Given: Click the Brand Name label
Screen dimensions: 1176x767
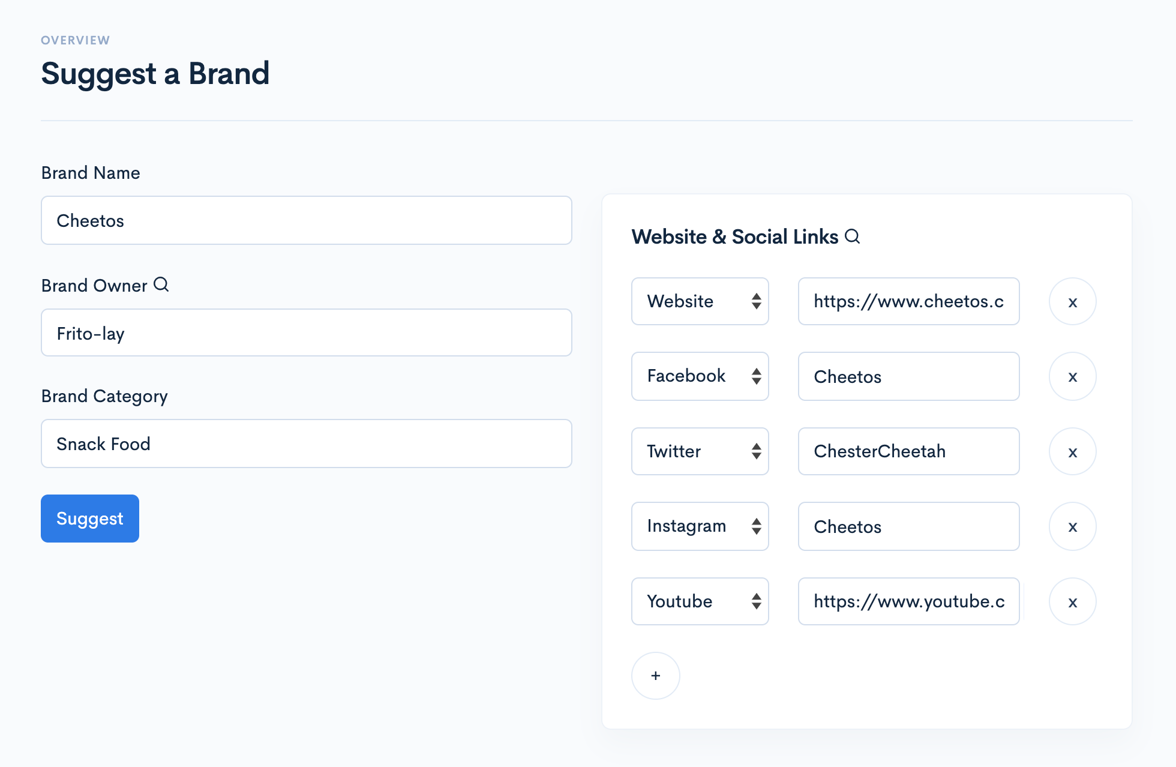Looking at the screenshot, I should click(91, 173).
